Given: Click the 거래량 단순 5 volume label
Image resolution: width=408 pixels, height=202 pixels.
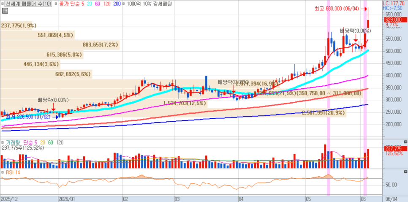Looking at the screenshot, I should [x=21, y=143].
